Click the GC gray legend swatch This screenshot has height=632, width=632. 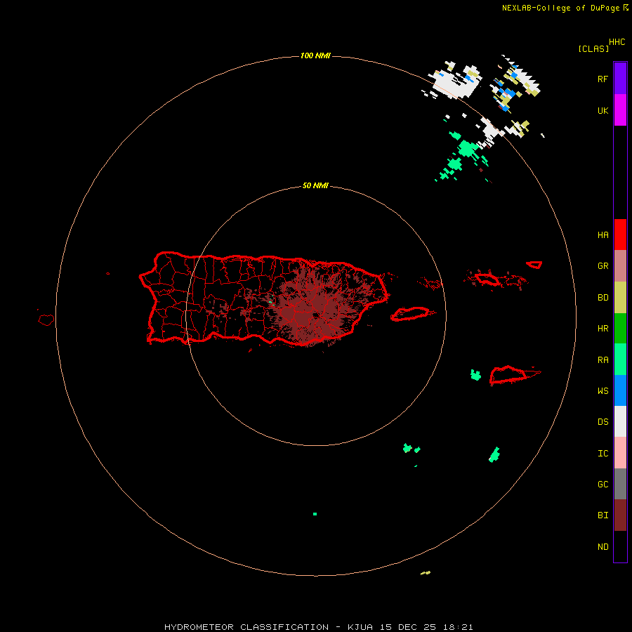tap(620, 484)
